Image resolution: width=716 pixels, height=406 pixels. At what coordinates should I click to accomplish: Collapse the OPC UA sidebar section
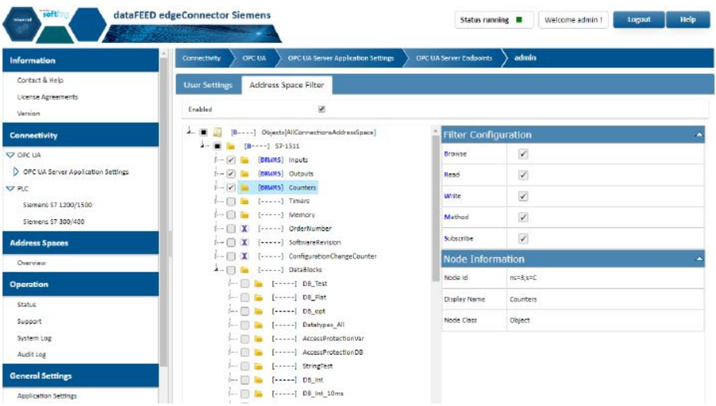(x=10, y=155)
